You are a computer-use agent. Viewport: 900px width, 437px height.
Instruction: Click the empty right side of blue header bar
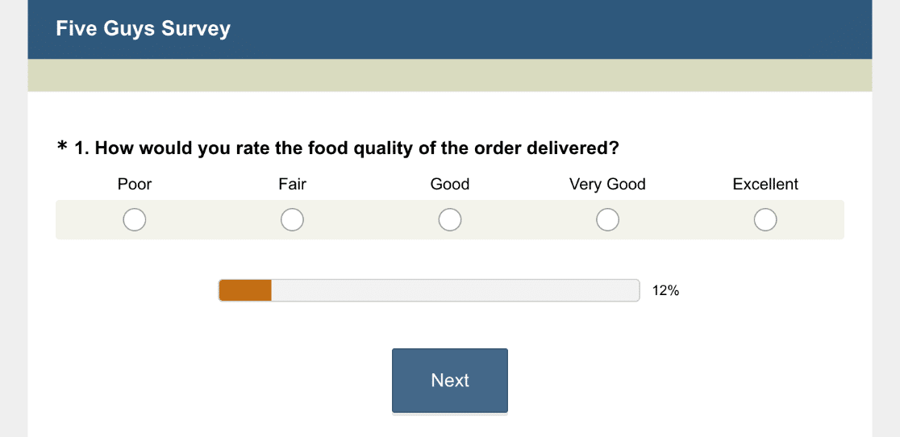[x=645, y=29]
